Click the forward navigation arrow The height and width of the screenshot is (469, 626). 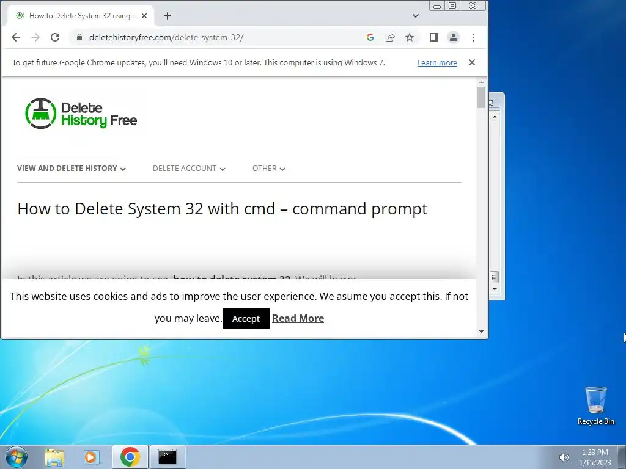(35, 37)
